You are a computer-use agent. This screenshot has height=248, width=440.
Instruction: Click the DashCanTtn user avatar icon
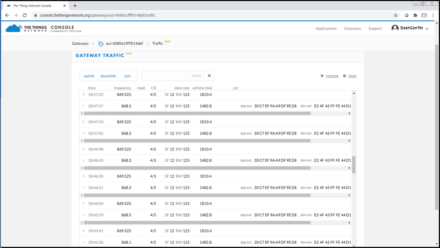point(395,28)
